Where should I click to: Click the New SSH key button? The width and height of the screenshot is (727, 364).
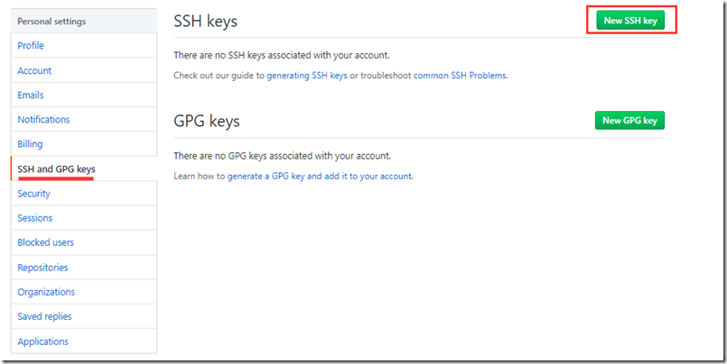pyautogui.click(x=630, y=21)
